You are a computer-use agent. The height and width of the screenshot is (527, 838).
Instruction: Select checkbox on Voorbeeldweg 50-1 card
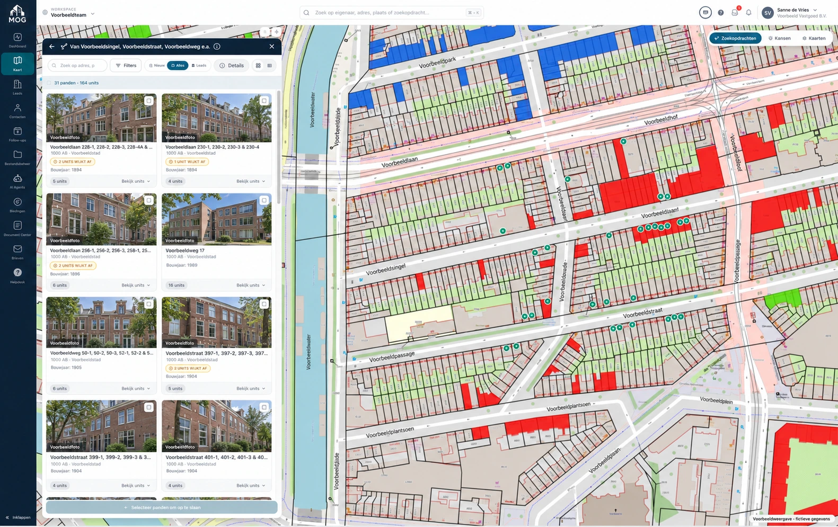pyautogui.click(x=149, y=304)
